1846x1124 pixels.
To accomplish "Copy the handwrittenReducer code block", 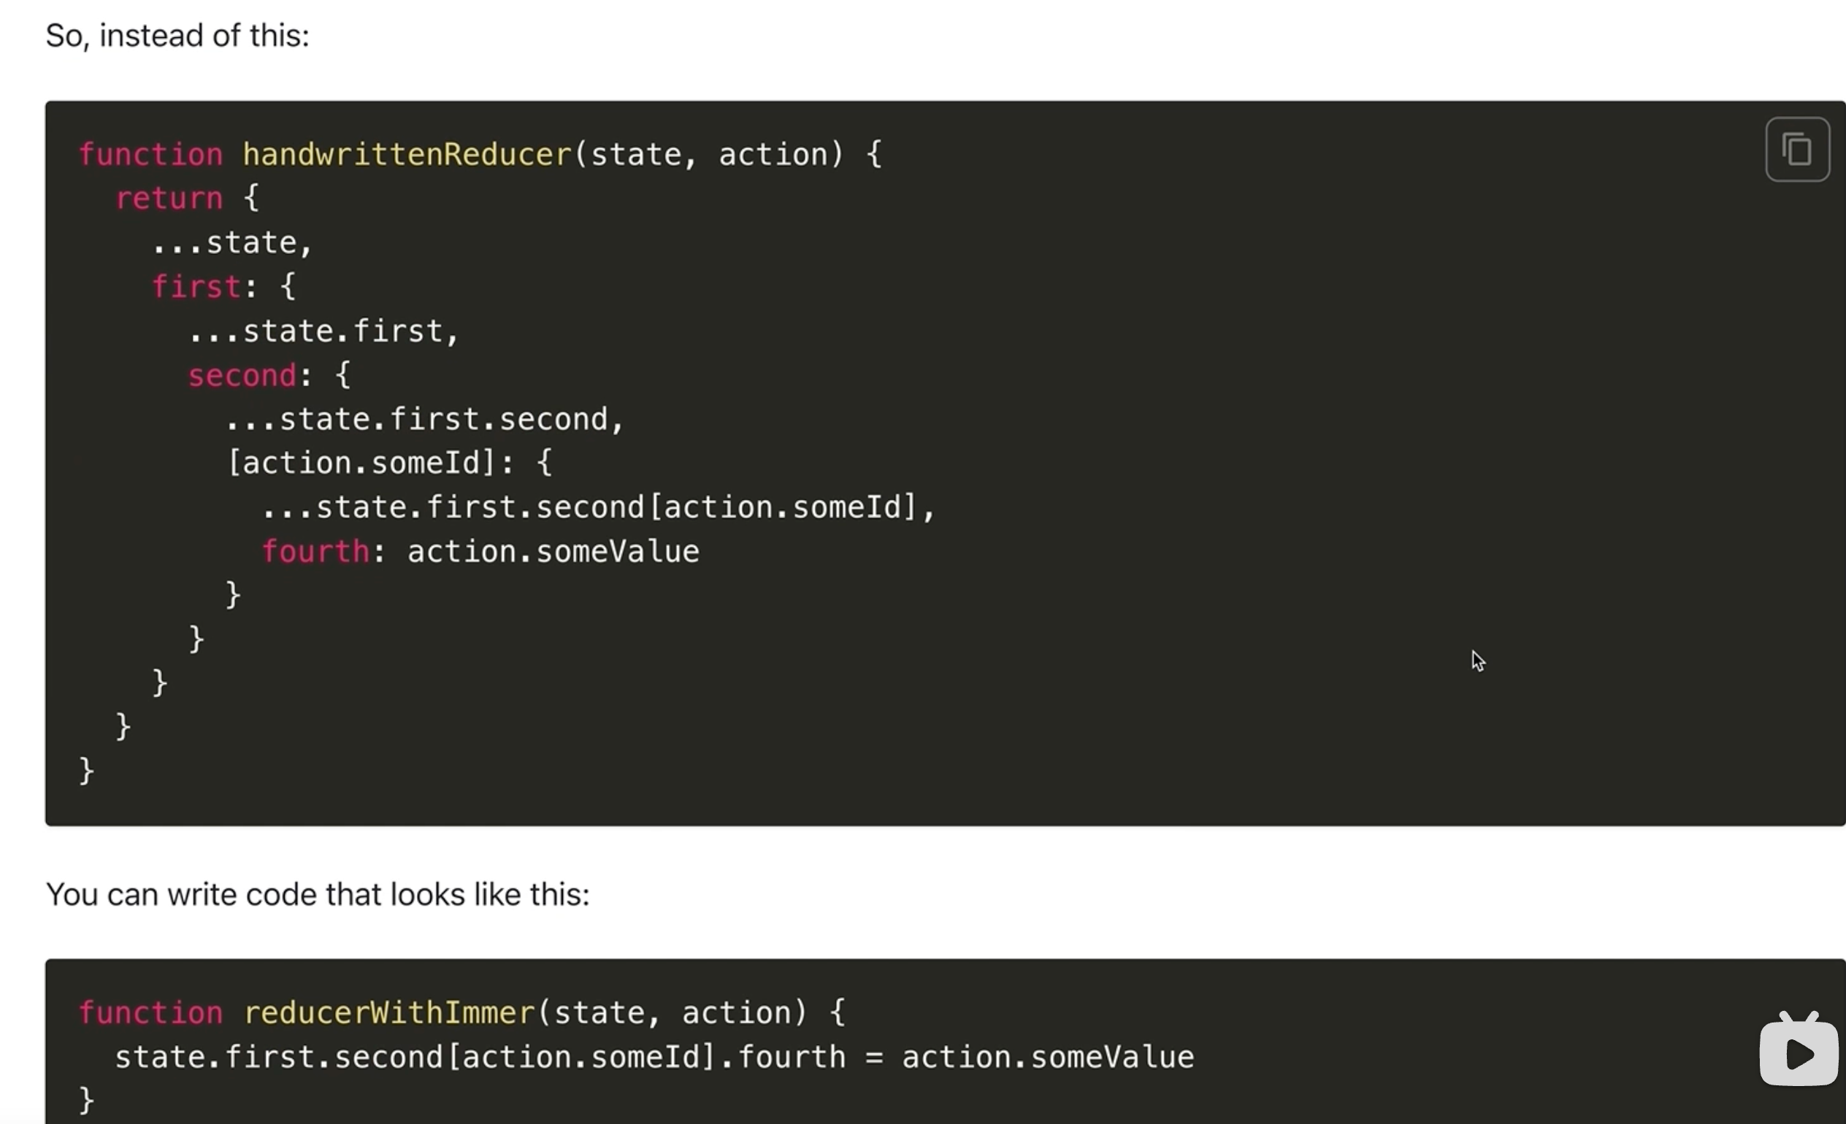I will pyautogui.click(x=1797, y=149).
